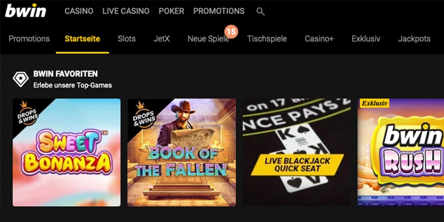Launch the Sweet Bonanza game tile
The height and width of the screenshot is (222, 444).
click(67, 152)
